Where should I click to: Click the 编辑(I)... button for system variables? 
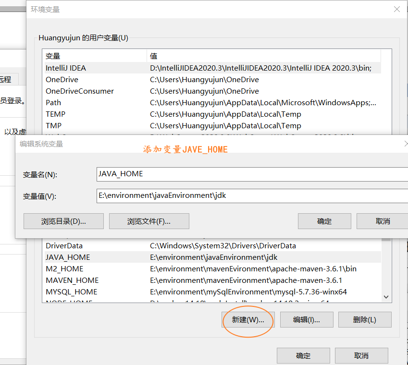(x=307, y=320)
